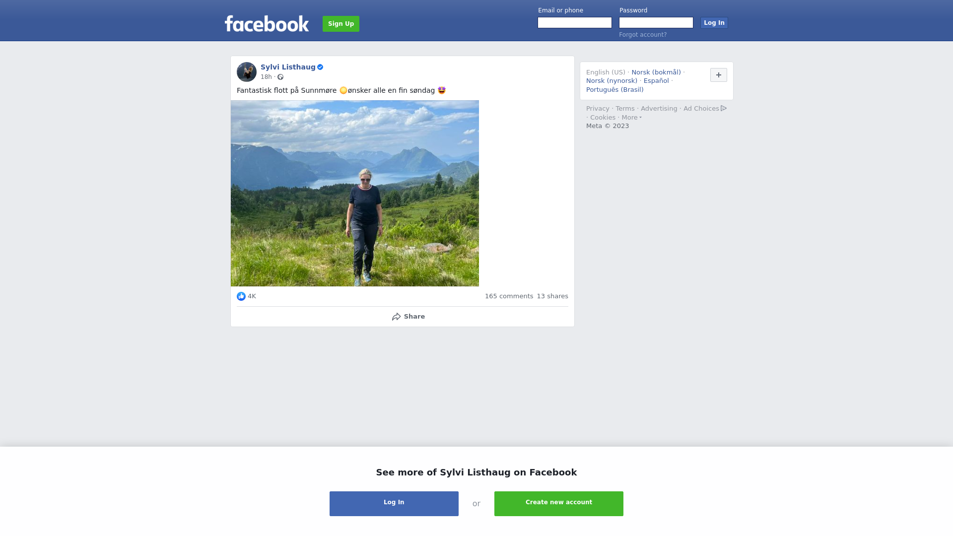Switch language to Norsk (bokmål)
953x536 pixels.
[656, 72]
